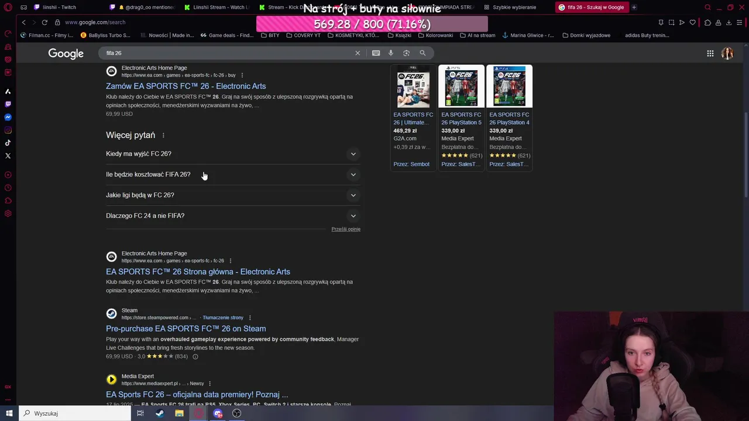Open Steam from the Windows taskbar
749x421 pixels.
click(159, 413)
